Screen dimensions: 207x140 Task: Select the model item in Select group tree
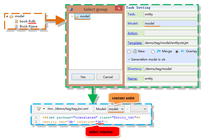(x=82, y=17)
